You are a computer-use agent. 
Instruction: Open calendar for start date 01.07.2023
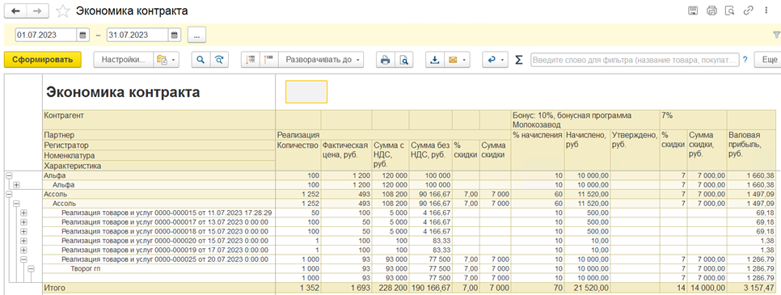click(x=83, y=35)
